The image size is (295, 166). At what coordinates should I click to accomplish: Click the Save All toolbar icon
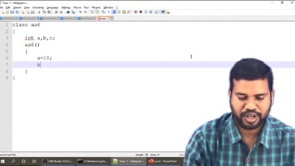[18, 12]
